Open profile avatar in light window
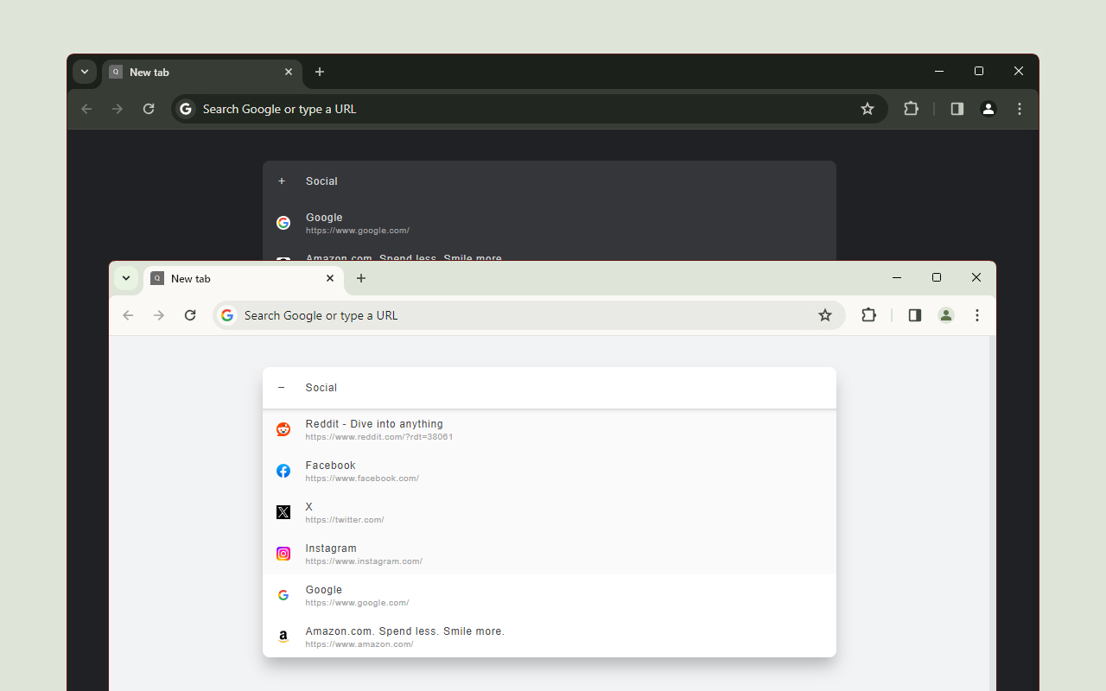The width and height of the screenshot is (1106, 691). point(946,315)
